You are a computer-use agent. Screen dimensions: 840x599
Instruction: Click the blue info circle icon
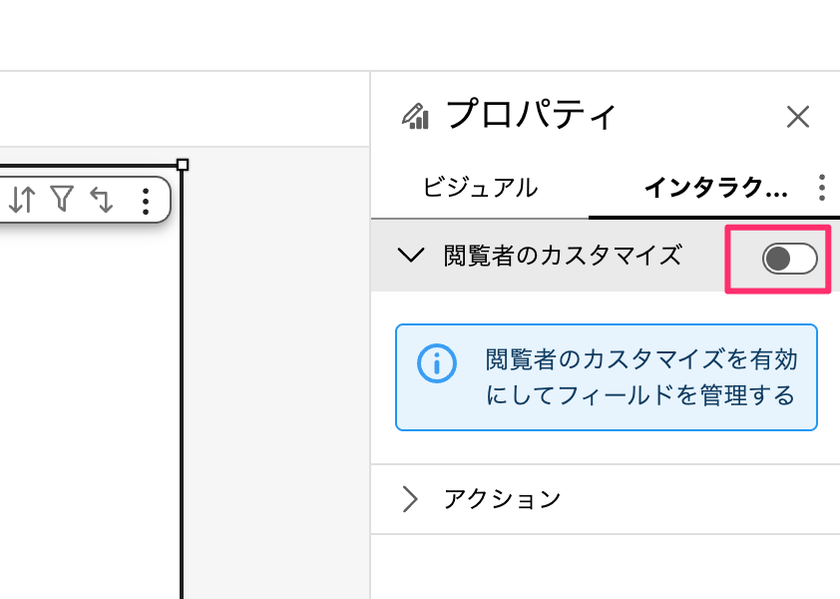tap(436, 363)
